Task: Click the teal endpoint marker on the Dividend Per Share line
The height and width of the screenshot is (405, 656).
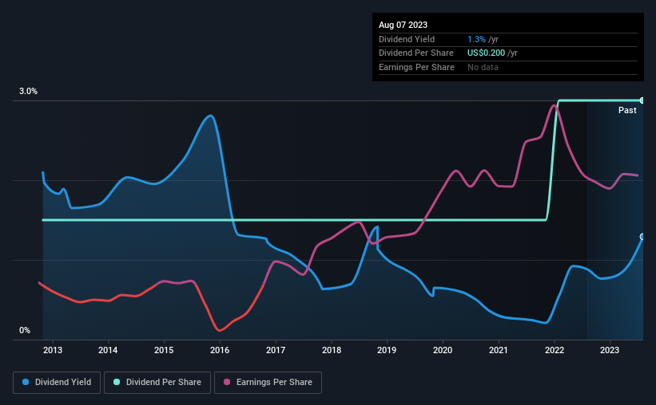Action: click(x=642, y=100)
